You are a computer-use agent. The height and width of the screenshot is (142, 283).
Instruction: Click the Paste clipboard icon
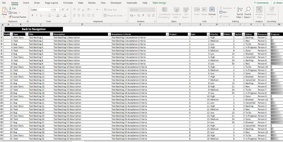point(4,10)
